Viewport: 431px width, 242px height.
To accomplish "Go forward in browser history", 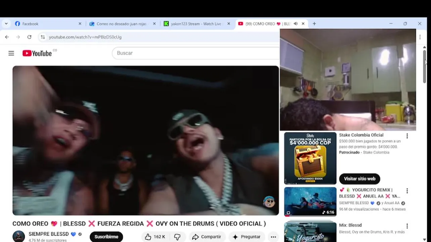I will point(18,37).
